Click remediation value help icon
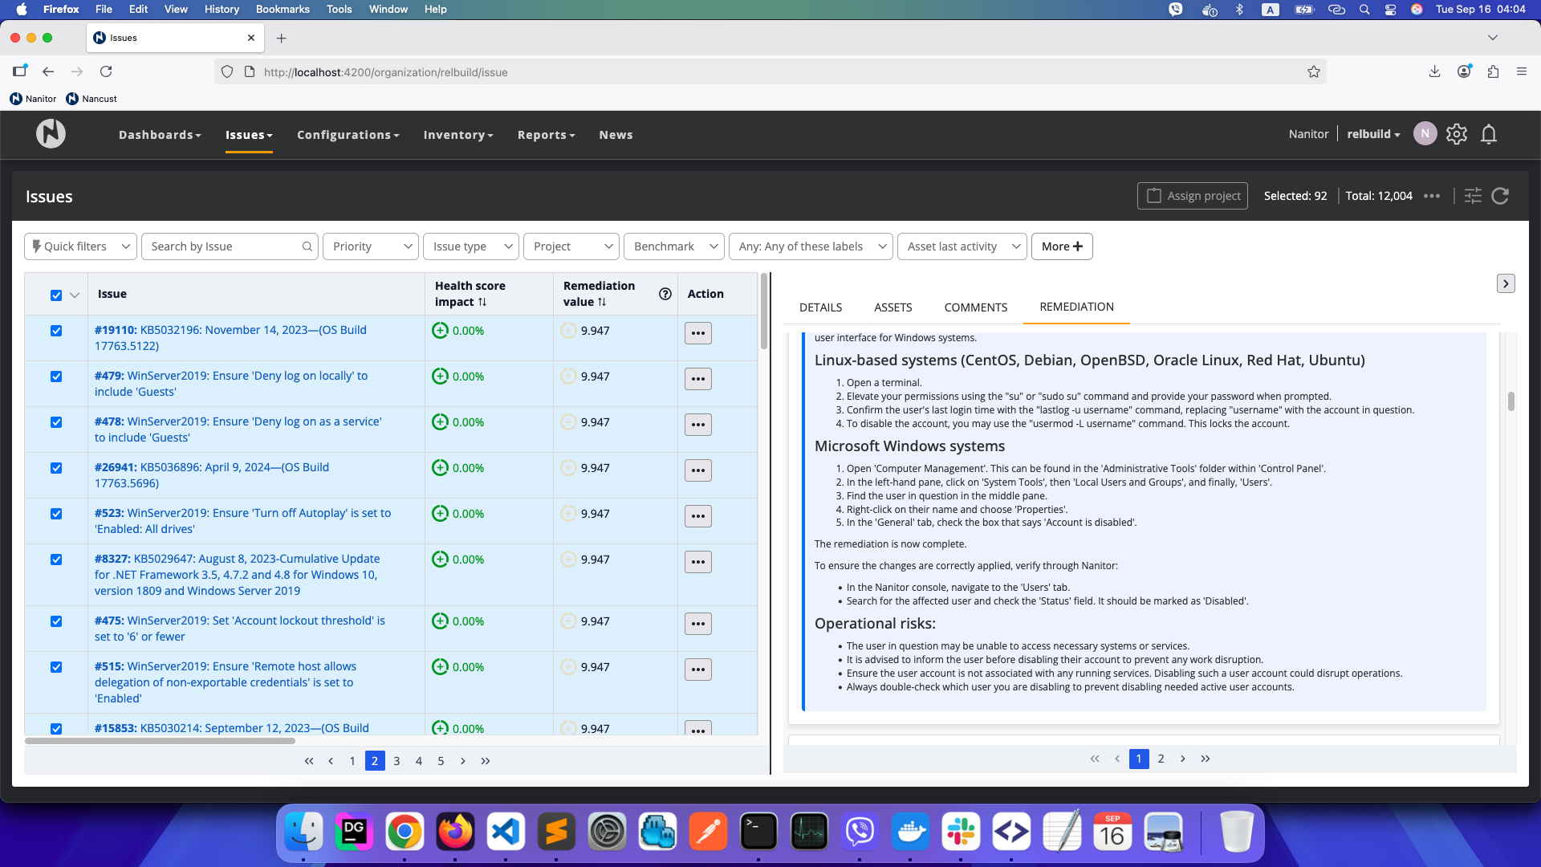Viewport: 1541px width, 867px height. pos(665,294)
